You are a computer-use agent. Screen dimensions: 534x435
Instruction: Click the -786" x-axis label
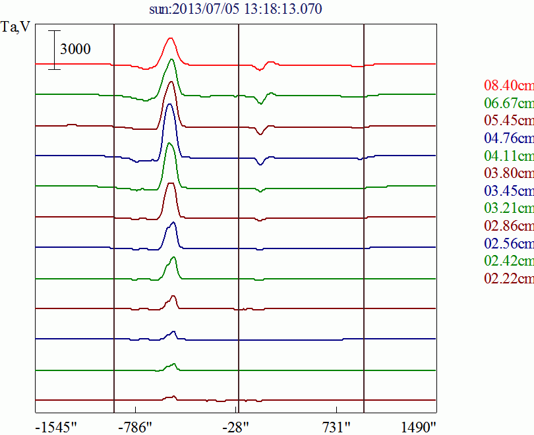click(x=135, y=427)
